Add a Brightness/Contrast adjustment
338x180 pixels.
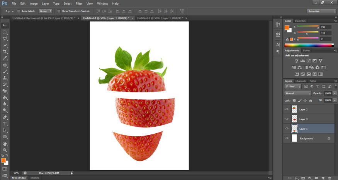point(297,61)
